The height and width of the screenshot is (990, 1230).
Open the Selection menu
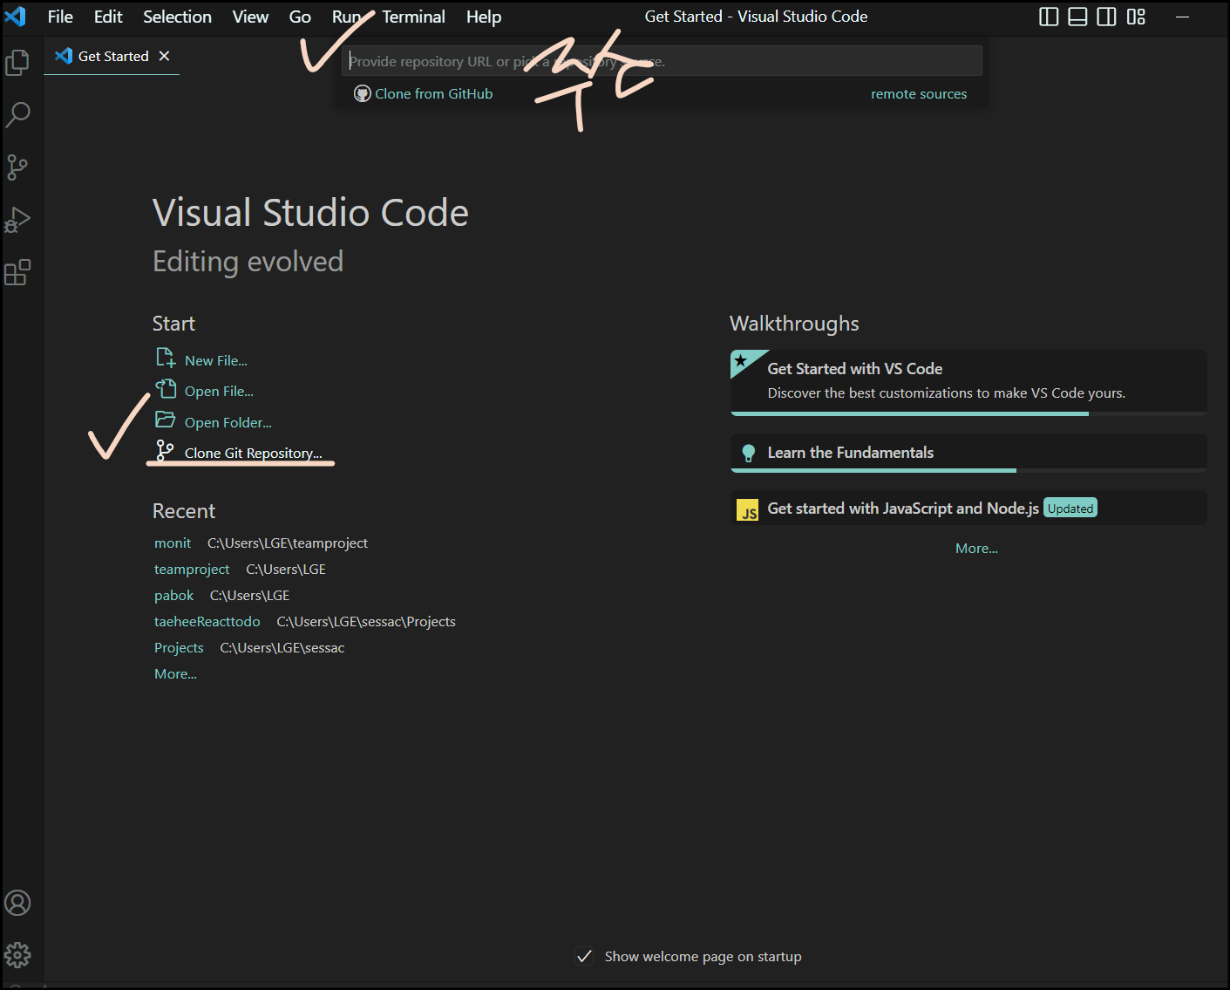coord(177,17)
